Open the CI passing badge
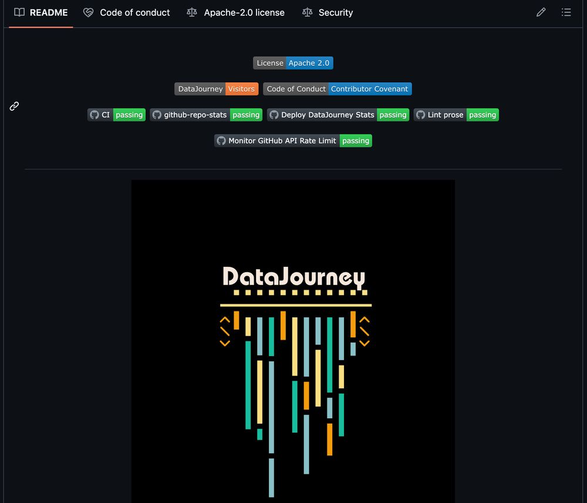Image resolution: width=587 pixels, height=503 pixels. (116, 115)
